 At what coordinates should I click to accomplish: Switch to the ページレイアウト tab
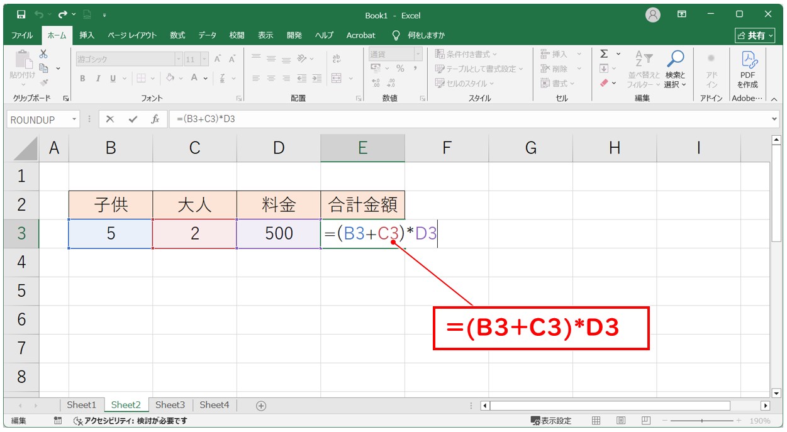(x=132, y=35)
